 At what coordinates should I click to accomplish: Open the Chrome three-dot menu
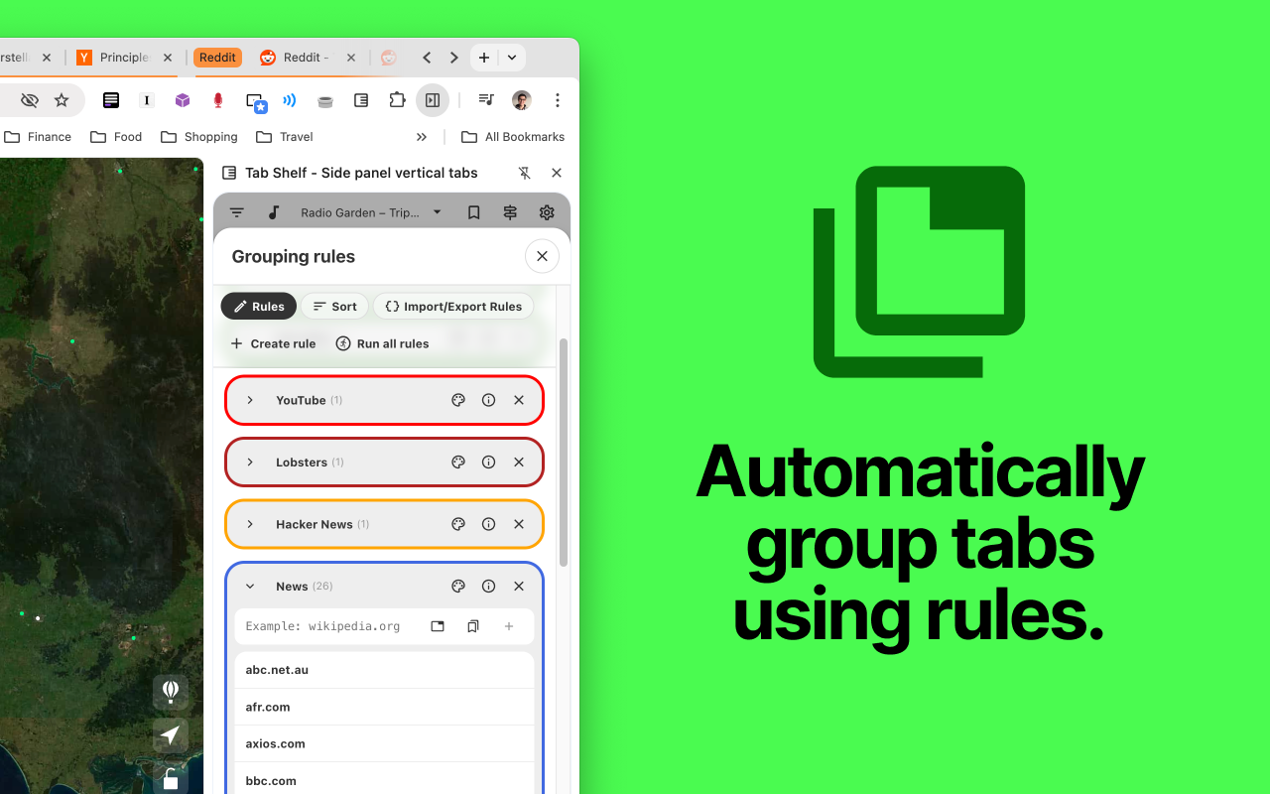pos(558,100)
